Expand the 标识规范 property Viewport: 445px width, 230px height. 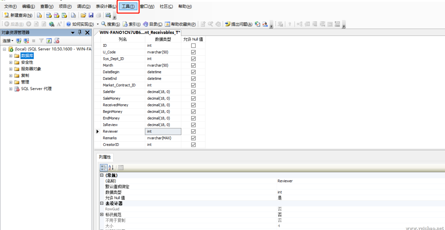click(102, 214)
